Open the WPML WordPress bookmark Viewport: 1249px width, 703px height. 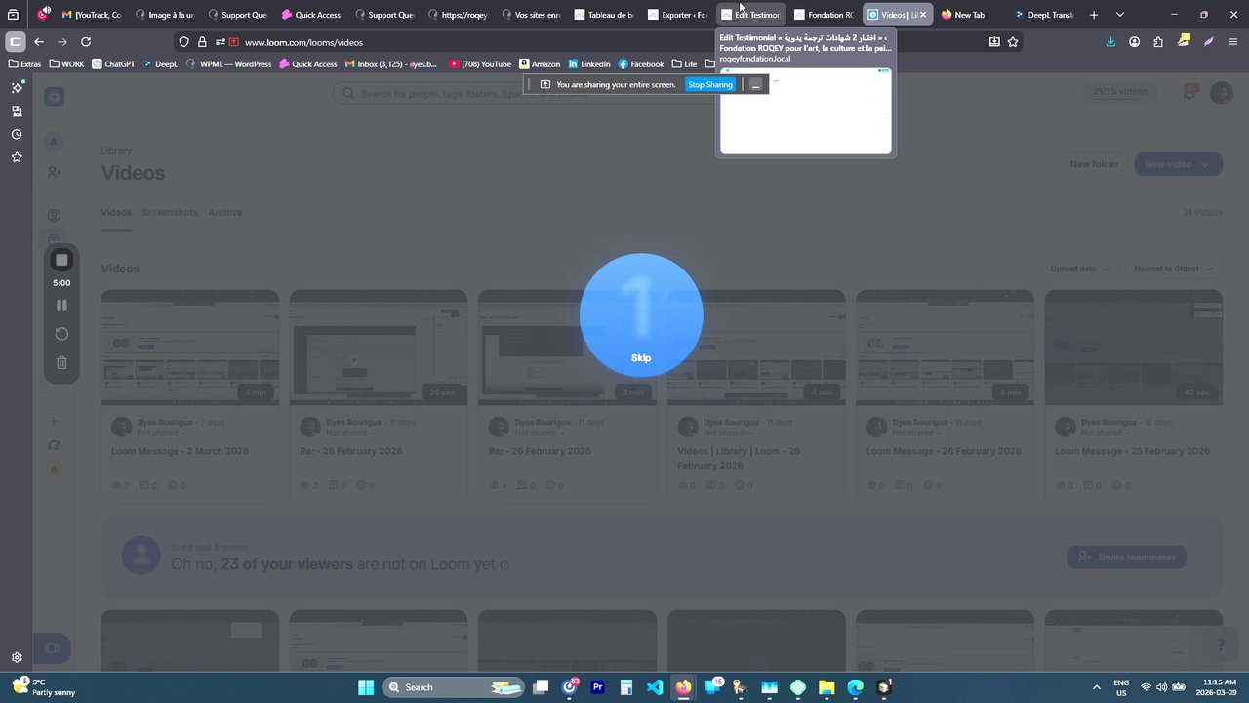228,64
